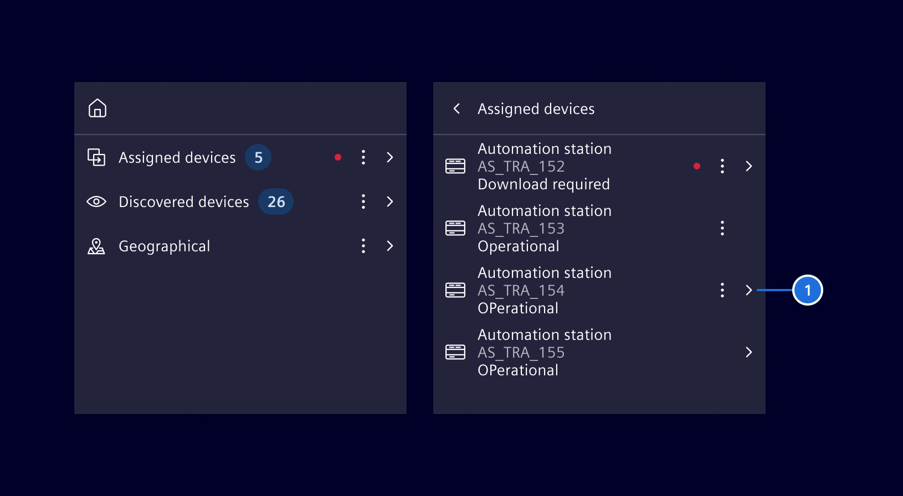
Task: Click the Assigned devices list icon
Action: coord(96,157)
